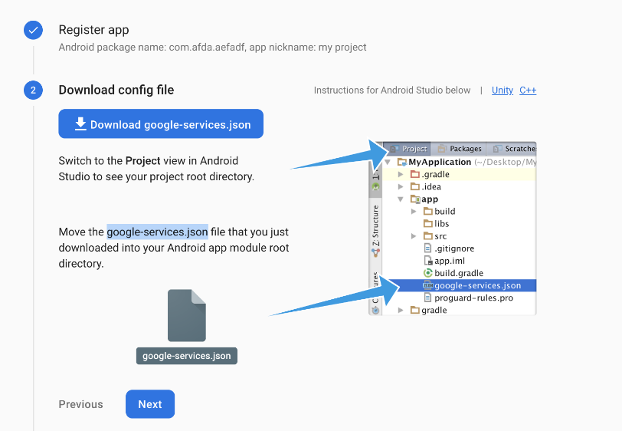Click the google-services.json file label chip
Image resolution: width=622 pixels, height=431 pixels.
click(187, 356)
